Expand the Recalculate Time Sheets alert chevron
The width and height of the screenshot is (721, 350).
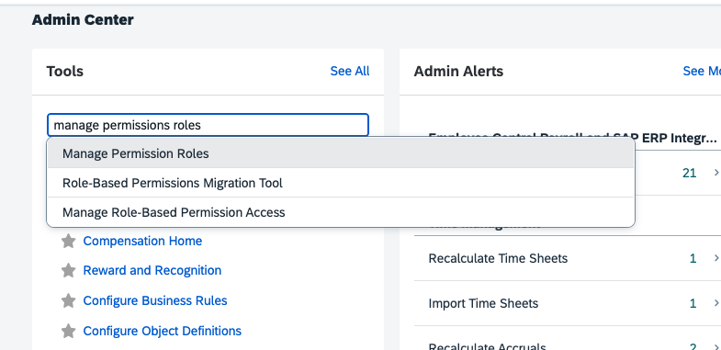click(x=715, y=258)
